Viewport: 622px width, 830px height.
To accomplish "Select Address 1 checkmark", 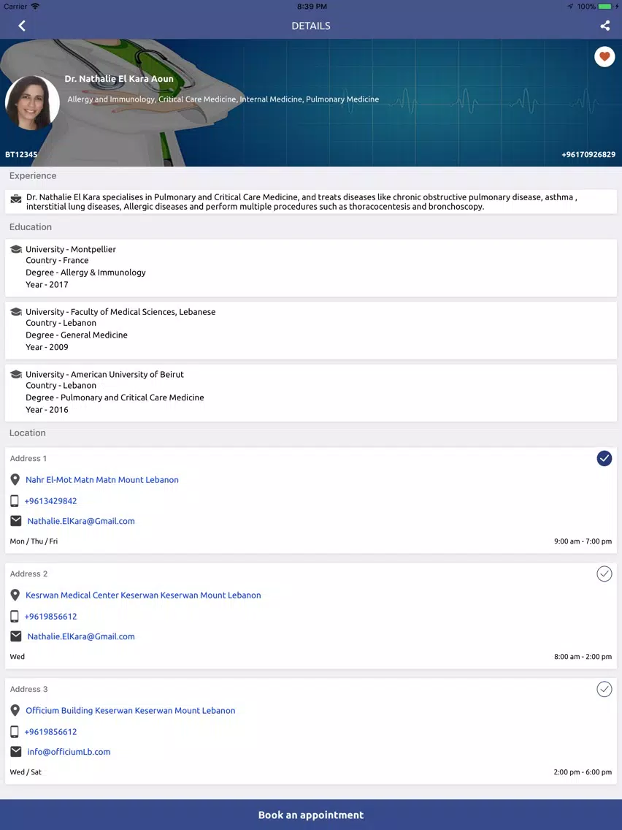I will 604,458.
